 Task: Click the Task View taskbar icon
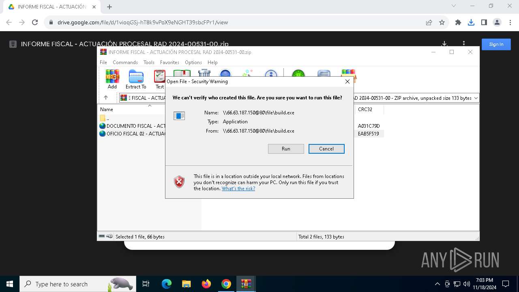(x=146, y=284)
